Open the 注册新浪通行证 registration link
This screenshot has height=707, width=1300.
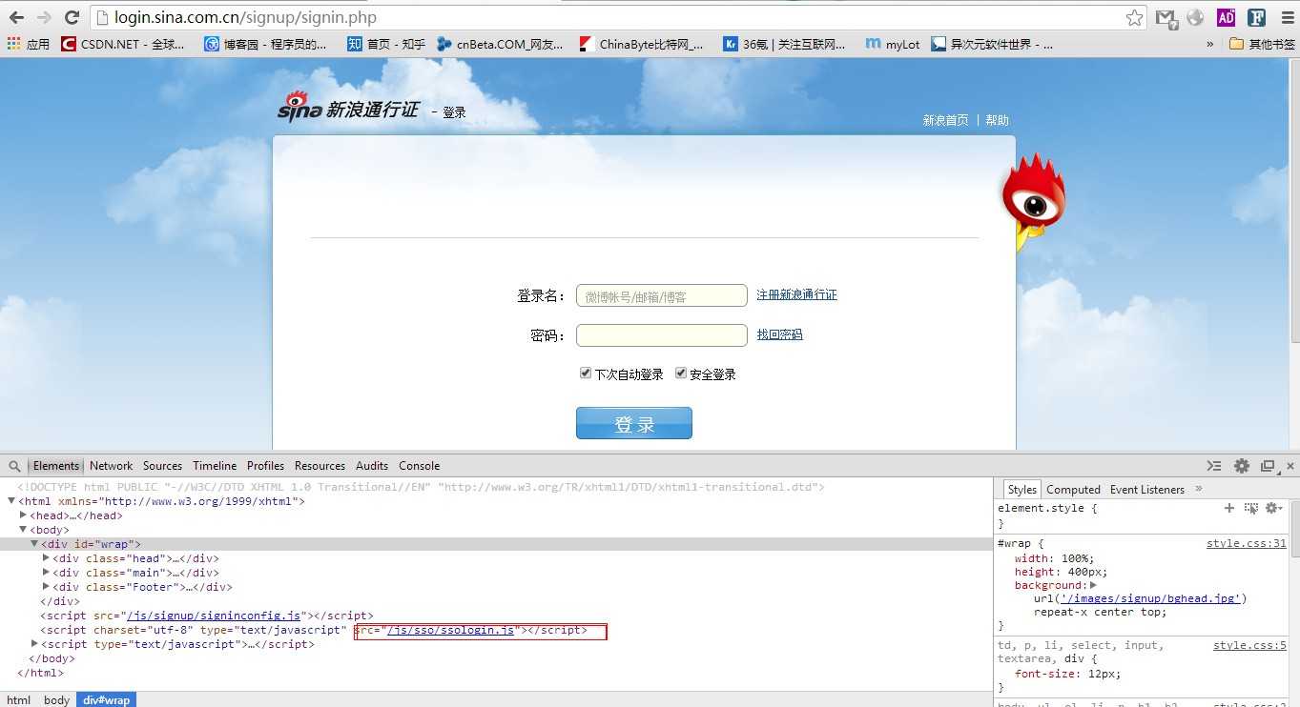click(796, 295)
